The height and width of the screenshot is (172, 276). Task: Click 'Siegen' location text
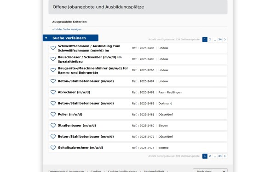163,126
